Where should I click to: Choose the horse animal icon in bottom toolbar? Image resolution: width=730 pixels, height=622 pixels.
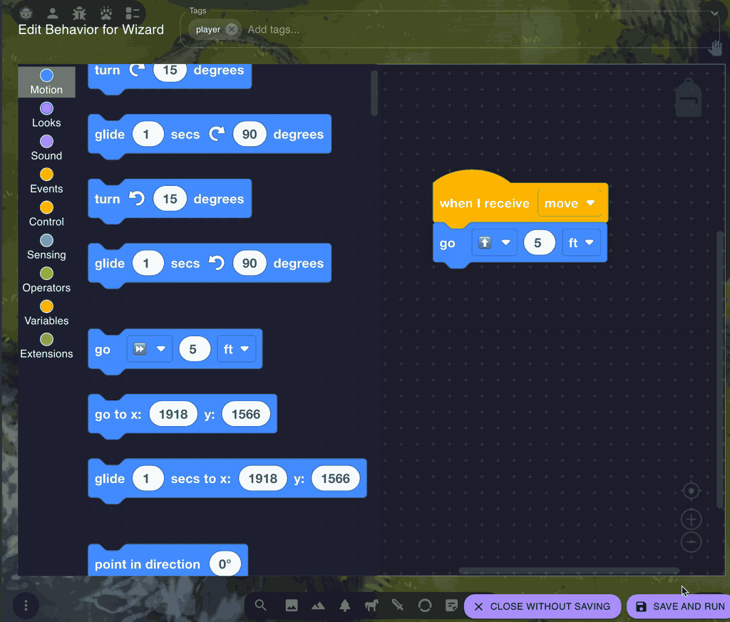tap(371, 605)
